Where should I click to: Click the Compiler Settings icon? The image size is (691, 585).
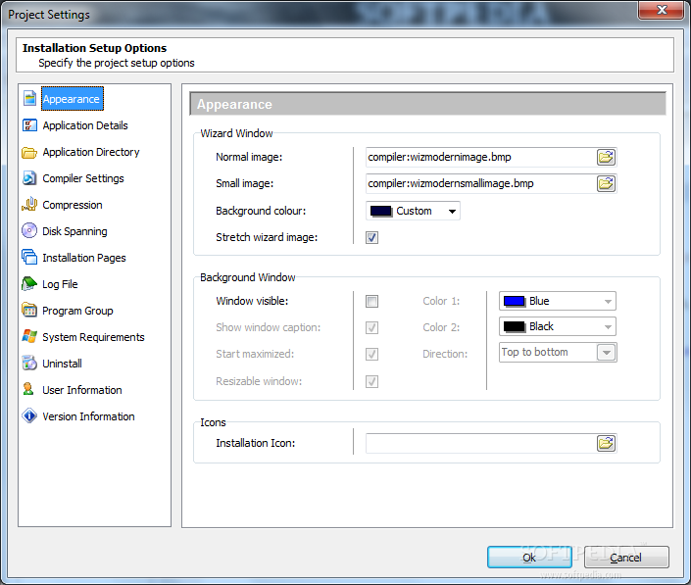tap(29, 178)
